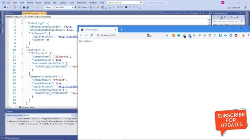The height and width of the screenshot is (140, 250).
Task: Collapse the IIS Express block on line 11
Action: click(x=22, y=53)
